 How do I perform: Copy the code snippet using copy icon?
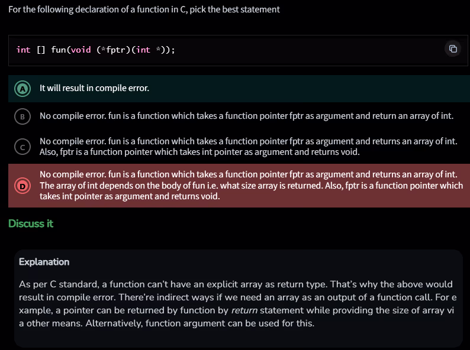[453, 48]
